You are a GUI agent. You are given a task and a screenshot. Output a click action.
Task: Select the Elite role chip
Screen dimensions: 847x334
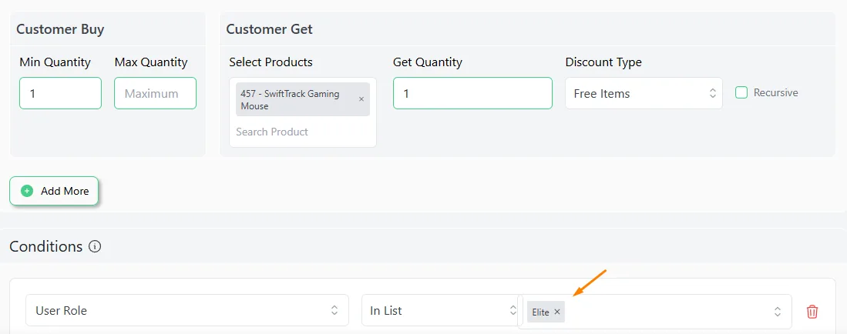pos(541,312)
